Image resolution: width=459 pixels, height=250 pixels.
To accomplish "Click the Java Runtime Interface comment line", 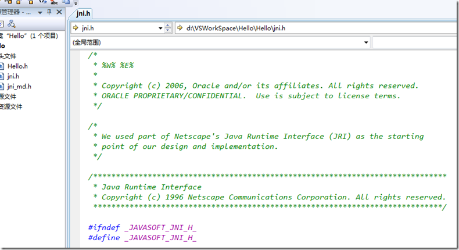I will click(x=147, y=187).
